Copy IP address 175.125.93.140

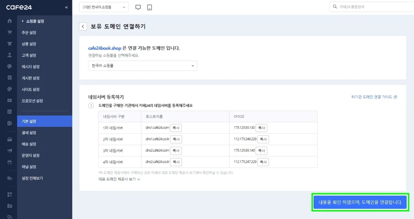[262, 150]
